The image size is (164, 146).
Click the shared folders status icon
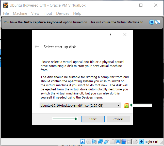pyautogui.click(x=112, y=142)
